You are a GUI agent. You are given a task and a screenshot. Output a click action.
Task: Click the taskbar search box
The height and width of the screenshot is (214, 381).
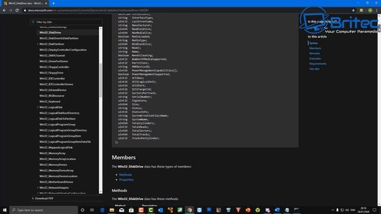coord(43,210)
